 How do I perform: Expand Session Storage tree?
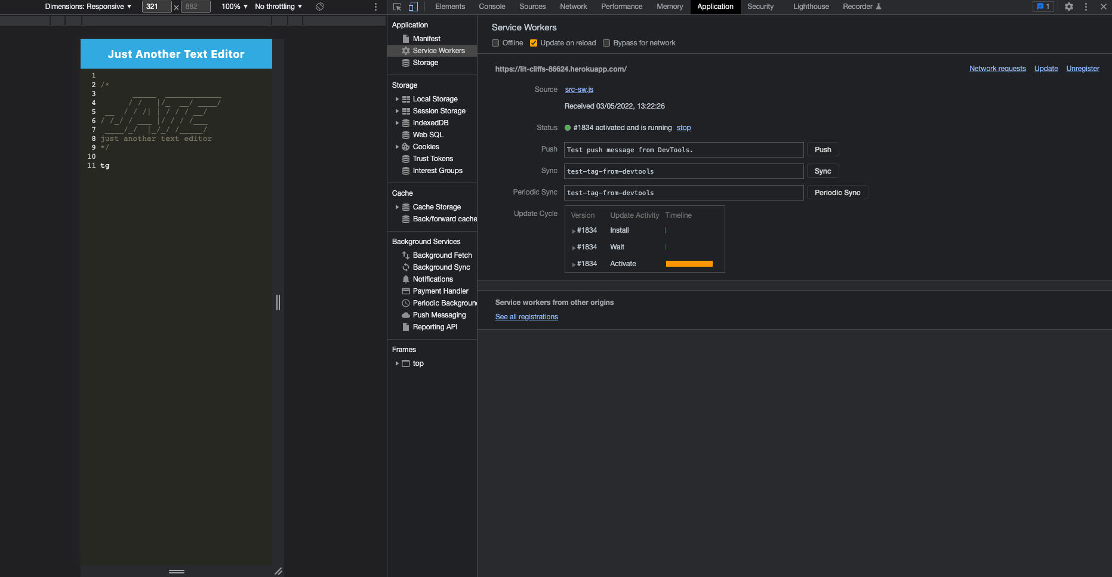(397, 111)
